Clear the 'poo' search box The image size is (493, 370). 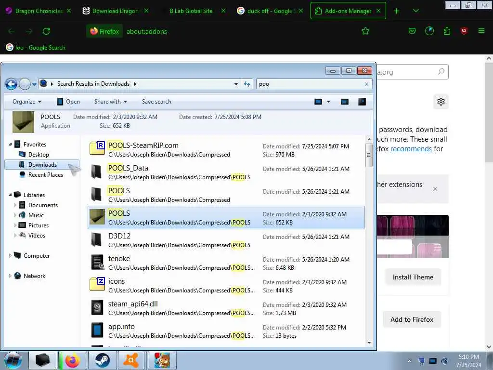[366, 84]
